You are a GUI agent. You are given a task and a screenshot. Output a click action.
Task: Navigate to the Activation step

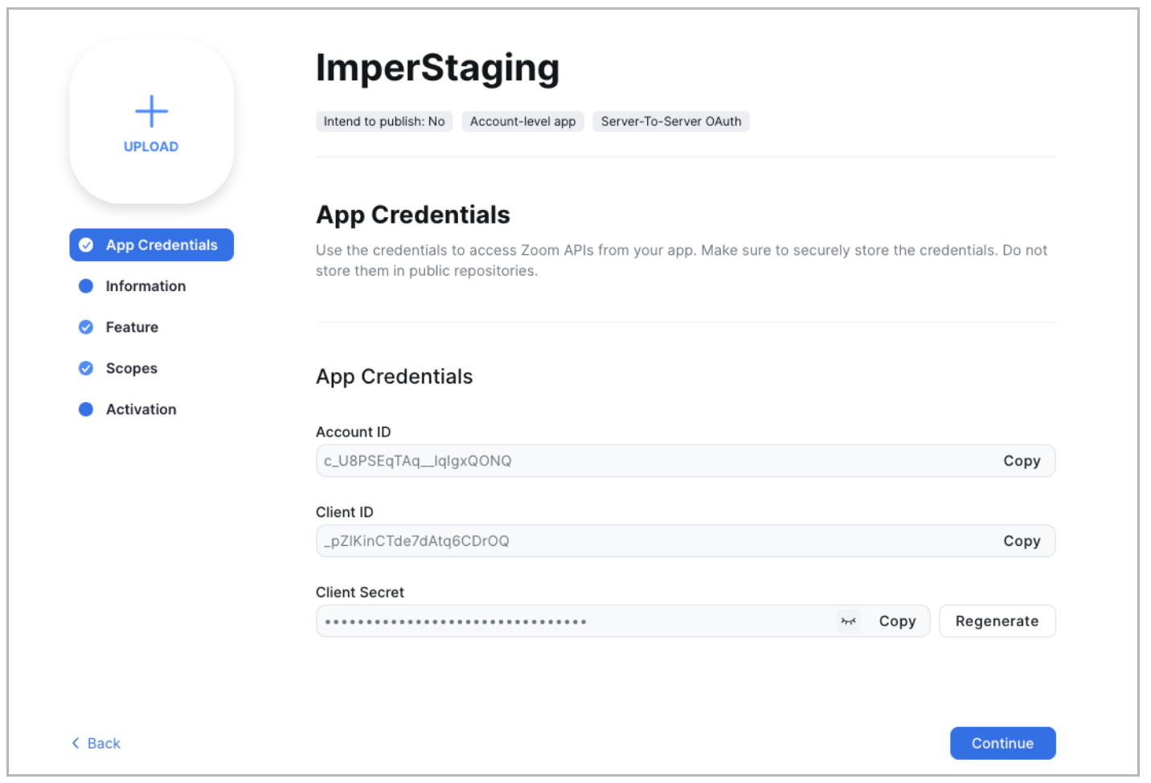click(x=141, y=409)
